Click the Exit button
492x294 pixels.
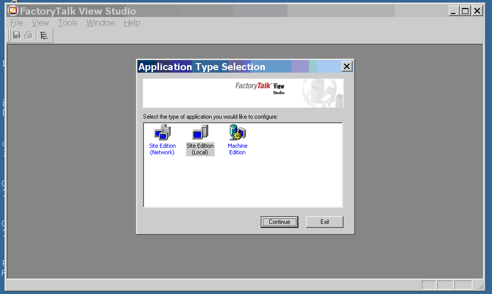pos(325,222)
